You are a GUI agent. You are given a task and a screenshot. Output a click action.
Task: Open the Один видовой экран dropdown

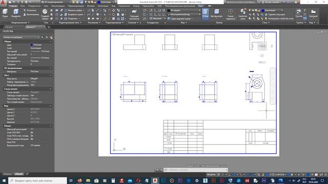pyautogui.click(x=180, y=18)
